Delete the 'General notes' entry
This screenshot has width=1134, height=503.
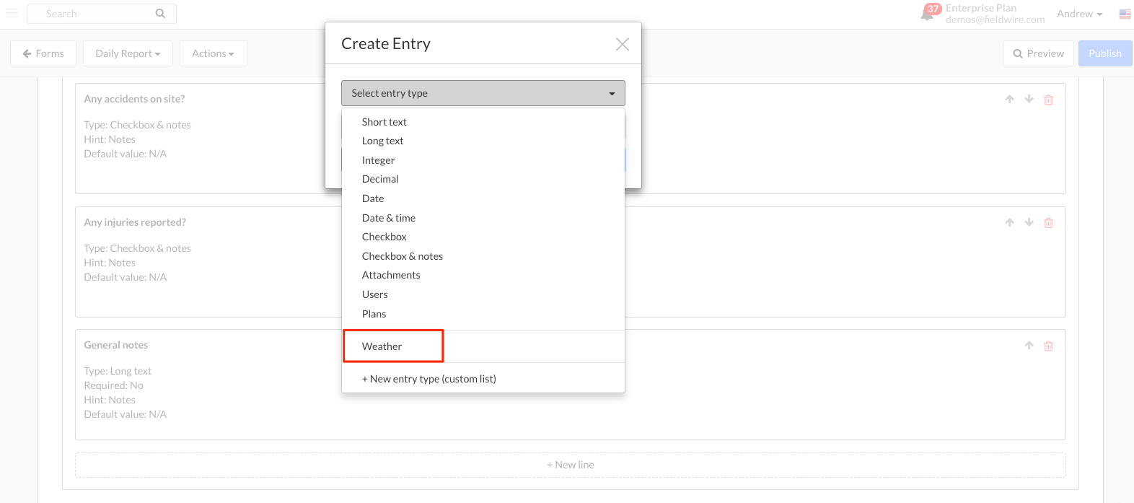(1048, 346)
